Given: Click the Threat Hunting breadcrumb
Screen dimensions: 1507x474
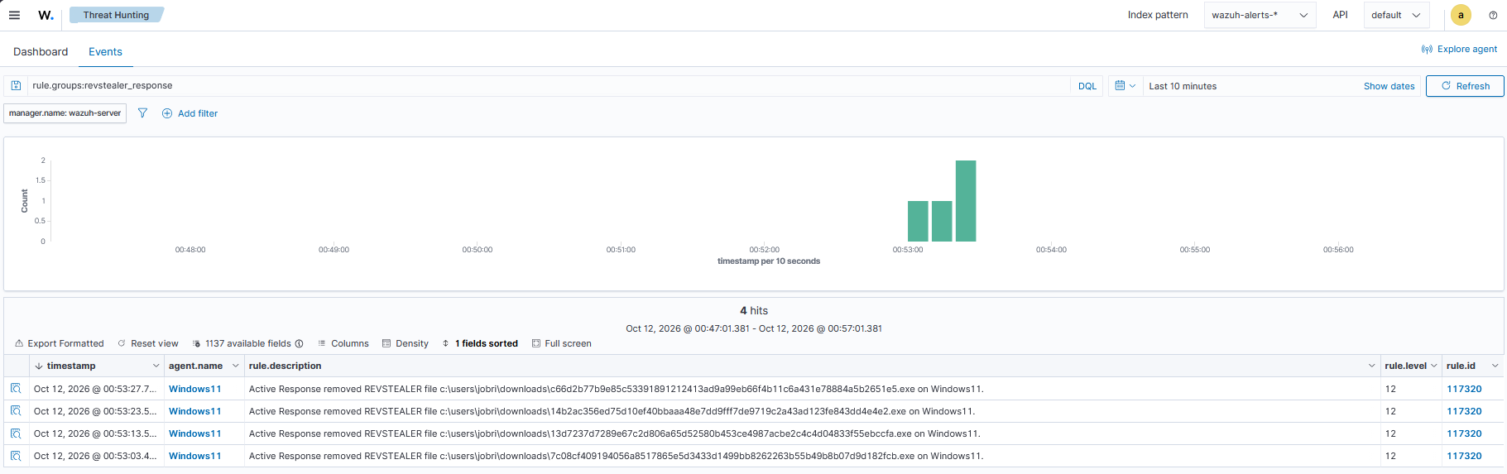Looking at the screenshot, I should 117,15.
